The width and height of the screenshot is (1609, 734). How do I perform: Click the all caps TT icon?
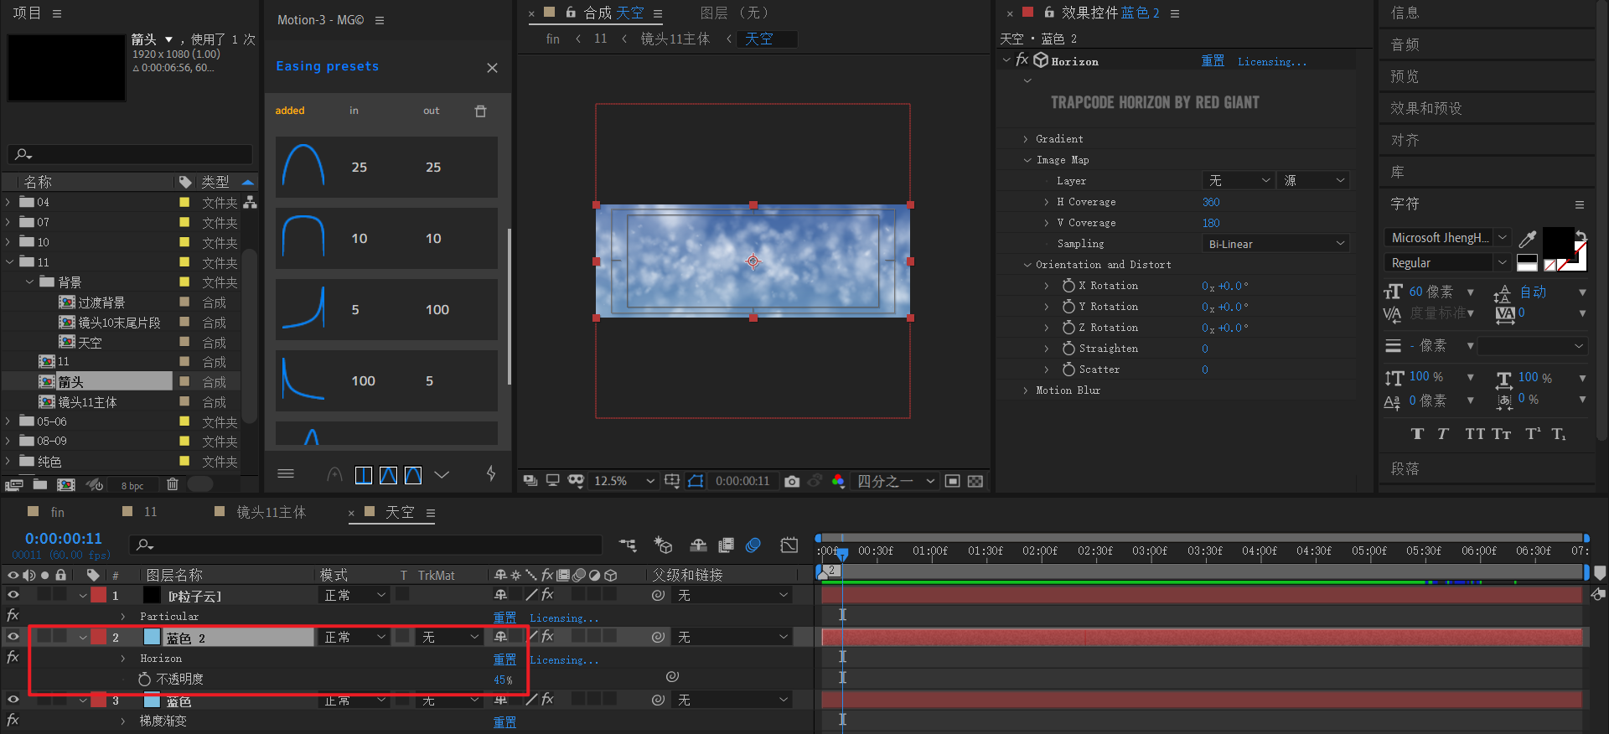(1474, 433)
